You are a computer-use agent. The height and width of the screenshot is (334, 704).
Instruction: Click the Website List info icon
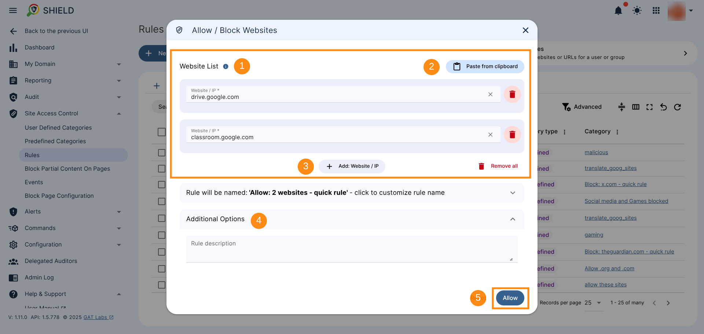coord(226,67)
